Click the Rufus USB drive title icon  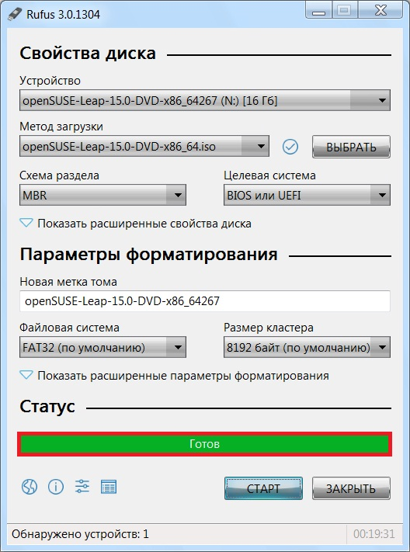point(15,14)
